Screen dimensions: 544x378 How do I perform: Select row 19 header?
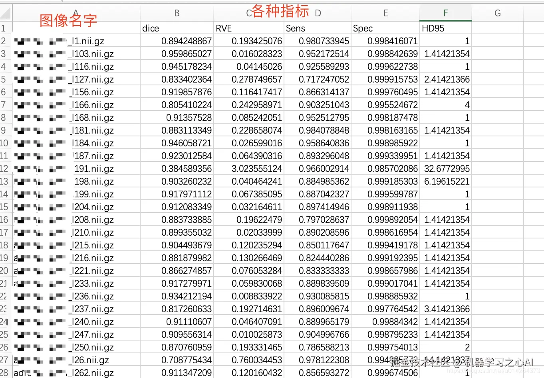[6, 258]
